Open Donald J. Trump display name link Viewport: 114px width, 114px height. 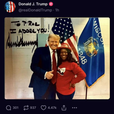[33, 4]
